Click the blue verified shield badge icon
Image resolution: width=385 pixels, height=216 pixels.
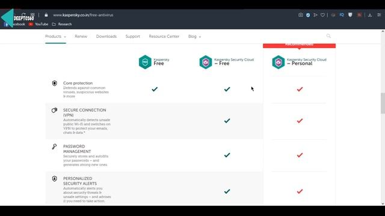point(308,15)
